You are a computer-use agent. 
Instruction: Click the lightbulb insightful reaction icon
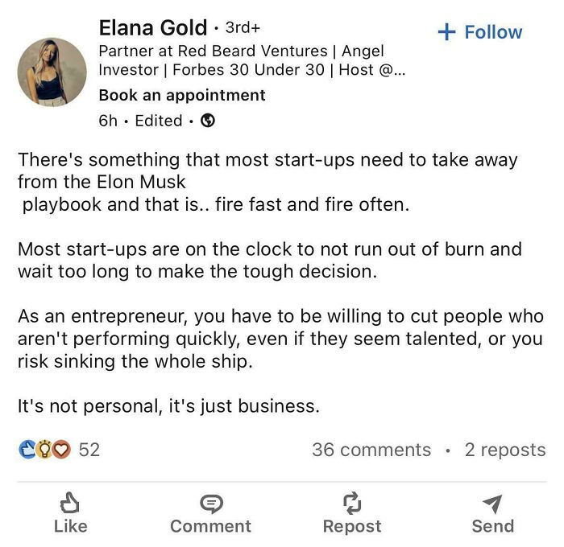pos(44,450)
